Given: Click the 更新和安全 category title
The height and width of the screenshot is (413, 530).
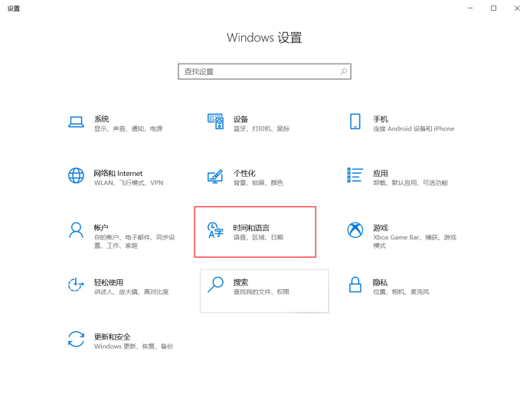Looking at the screenshot, I should pyautogui.click(x=113, y=337).
